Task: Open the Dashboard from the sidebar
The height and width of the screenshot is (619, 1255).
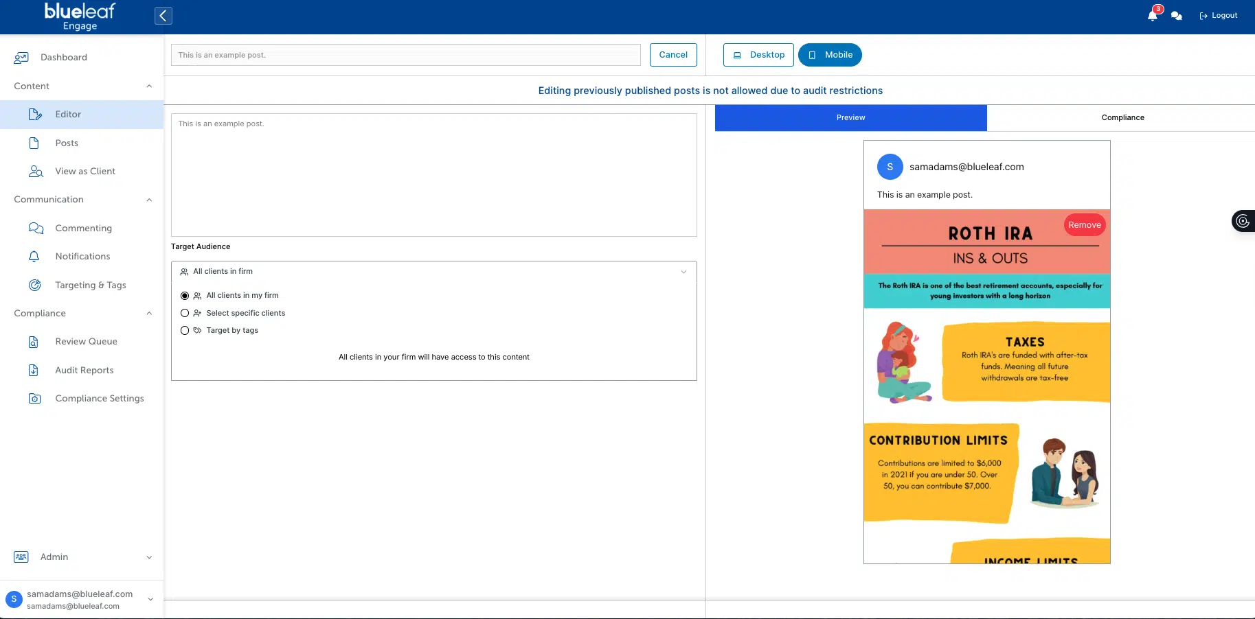Action: point(65,58)
